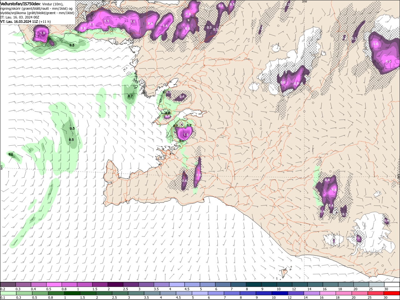
Task: Click the 'slydda/snjókoma (grátt/bleikt/grænt' description line
Action: pyautogui.click(x=37, y=13)
